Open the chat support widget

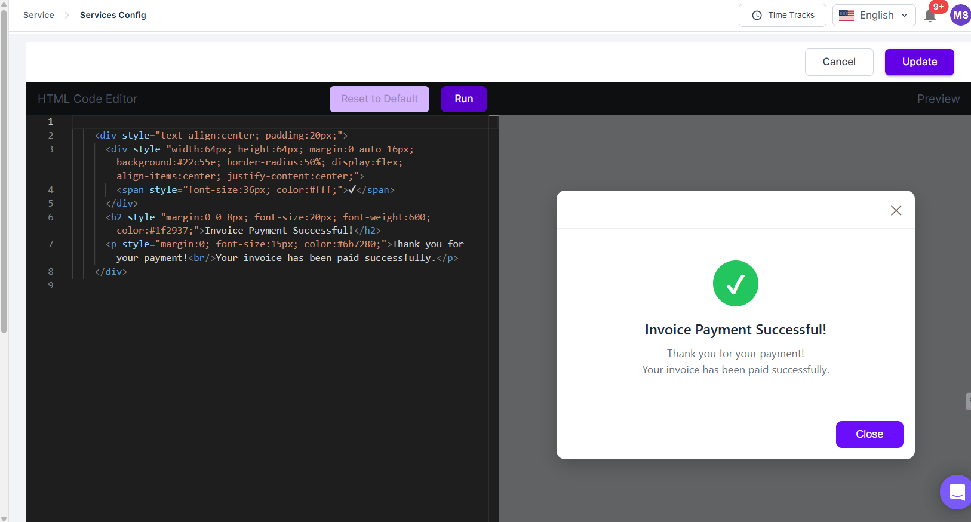coord(957,492)
